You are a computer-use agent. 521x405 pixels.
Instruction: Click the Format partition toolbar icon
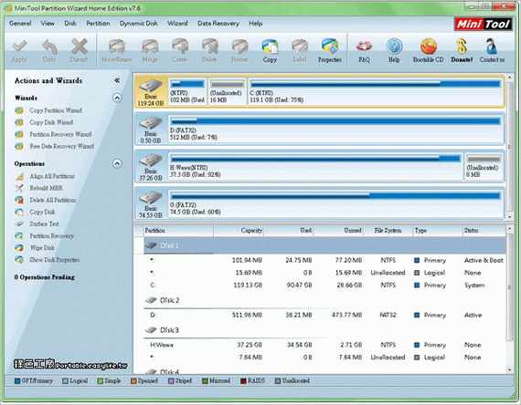coord(239,47)
